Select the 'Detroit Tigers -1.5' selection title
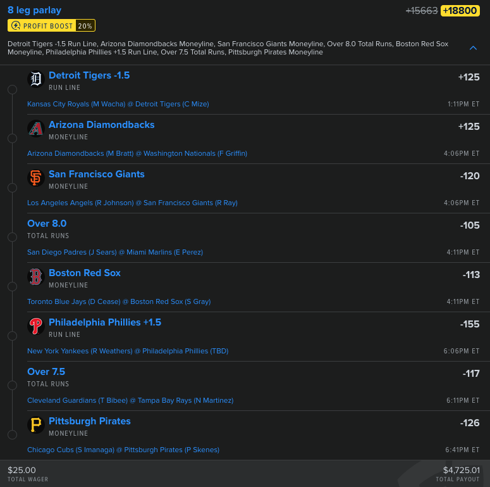This screenshot has width=490, height=487. point(89,75)
